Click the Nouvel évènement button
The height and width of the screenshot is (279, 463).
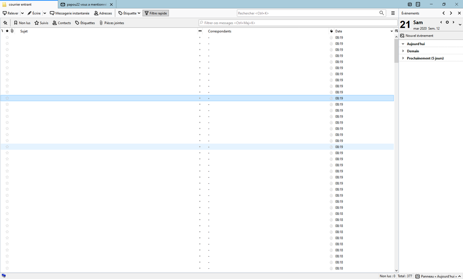417,36
